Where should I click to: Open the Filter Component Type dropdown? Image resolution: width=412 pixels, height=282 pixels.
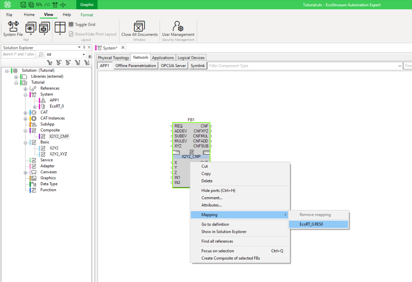400,66
